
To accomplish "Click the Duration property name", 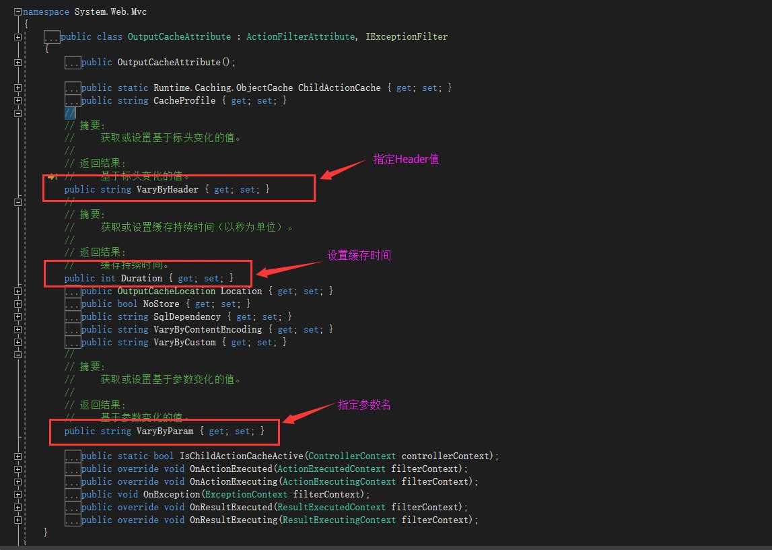I will [141, 279].
